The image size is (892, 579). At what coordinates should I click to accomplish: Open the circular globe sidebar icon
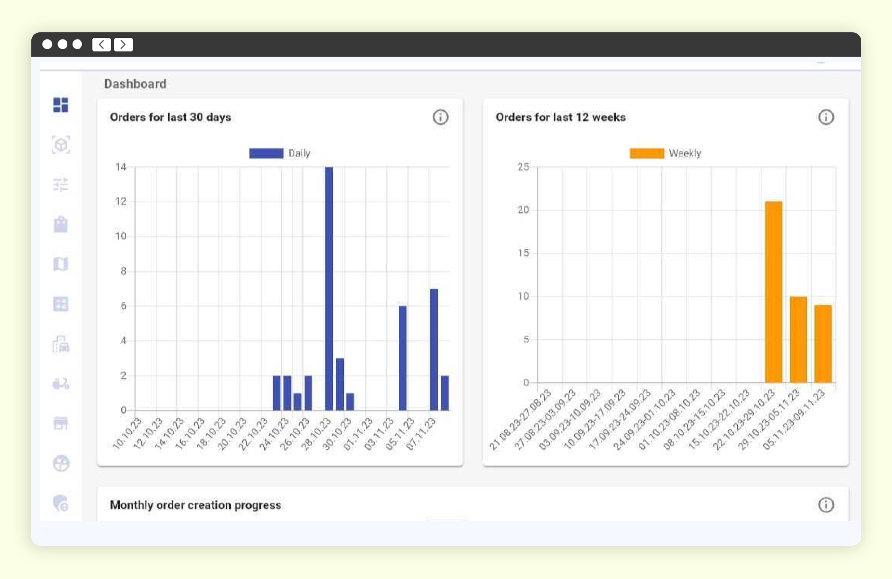61,463
